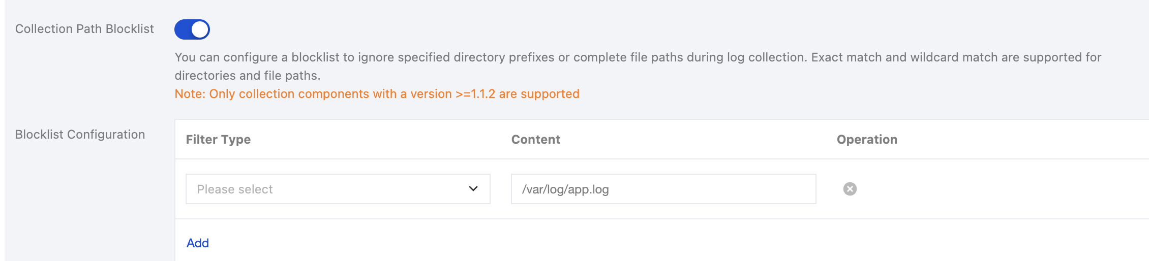Screen dimensions: 1149x261
Task: Click the blue track of the blocklist toggle
Action: (183, 29)
